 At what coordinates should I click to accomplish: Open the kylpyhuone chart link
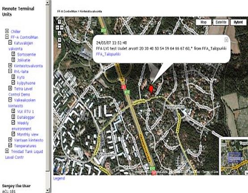coord(26,83)
